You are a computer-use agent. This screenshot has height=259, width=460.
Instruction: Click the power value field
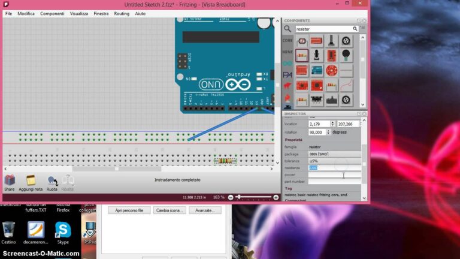tap(334, 174)
